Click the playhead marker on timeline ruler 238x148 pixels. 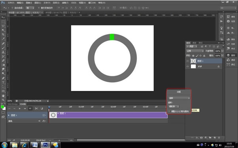pos(49,107)
